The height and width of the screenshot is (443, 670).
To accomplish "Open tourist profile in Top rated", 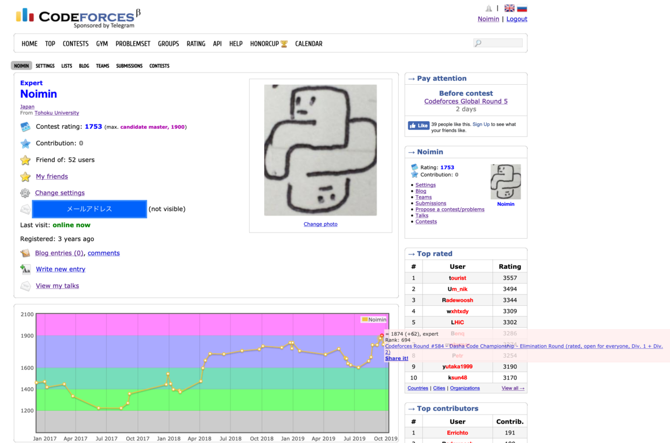I will pos(457,278).
